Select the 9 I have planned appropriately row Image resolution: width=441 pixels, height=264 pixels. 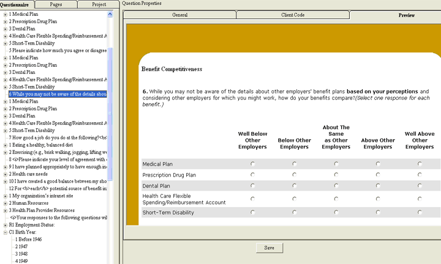click(58, 167)
